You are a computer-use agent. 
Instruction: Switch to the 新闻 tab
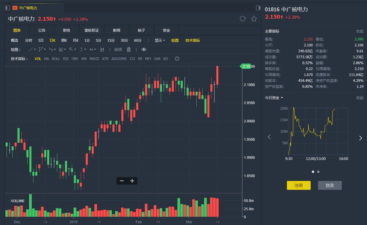[x=117, y=30]
